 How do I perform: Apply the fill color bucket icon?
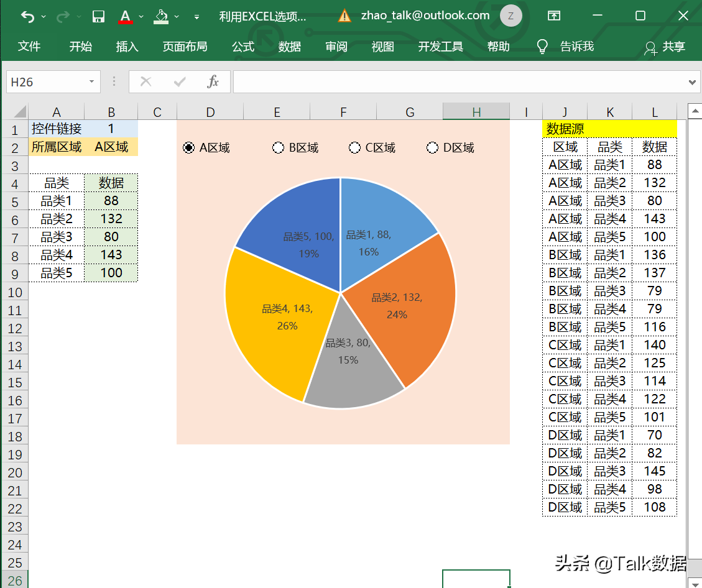pos(161,17)
